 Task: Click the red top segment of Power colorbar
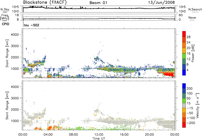(x=184, y=34)
